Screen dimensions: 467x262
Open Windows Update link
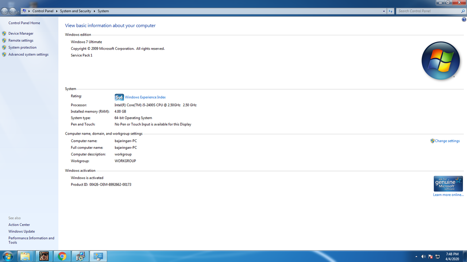(x=22, y=231)
